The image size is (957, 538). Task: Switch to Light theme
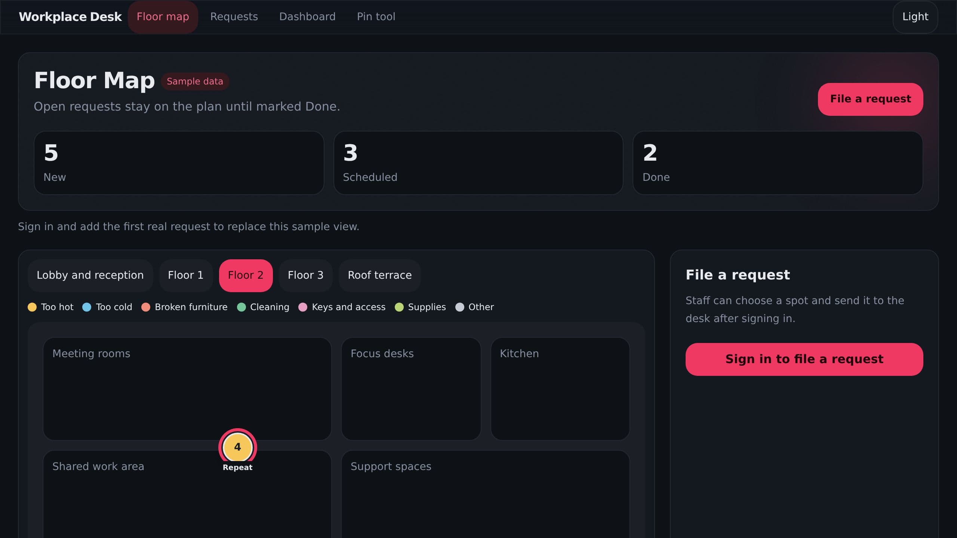tap(915, 17)
